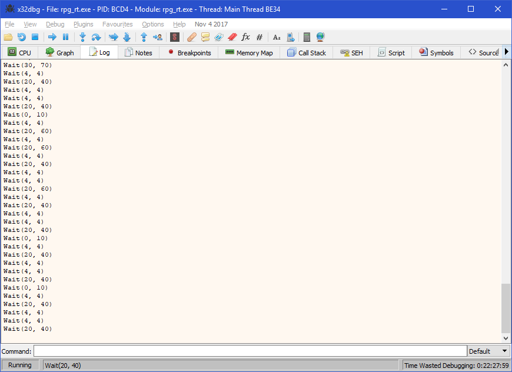
Task: Open the Plugins menu
Action: point(83,24)
